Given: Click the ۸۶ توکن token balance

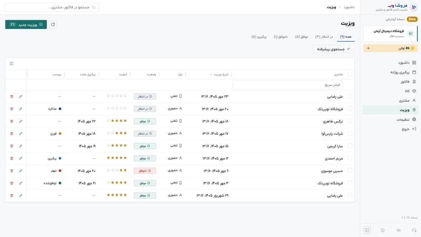Looking at the screenshot, I should [404, 48].
